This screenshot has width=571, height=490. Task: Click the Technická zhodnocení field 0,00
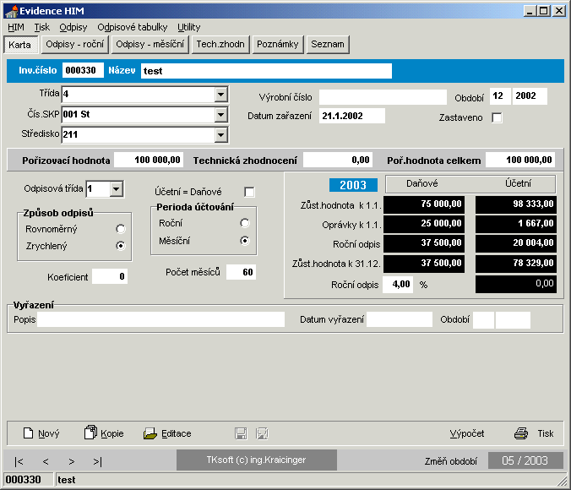coord(338,160)
